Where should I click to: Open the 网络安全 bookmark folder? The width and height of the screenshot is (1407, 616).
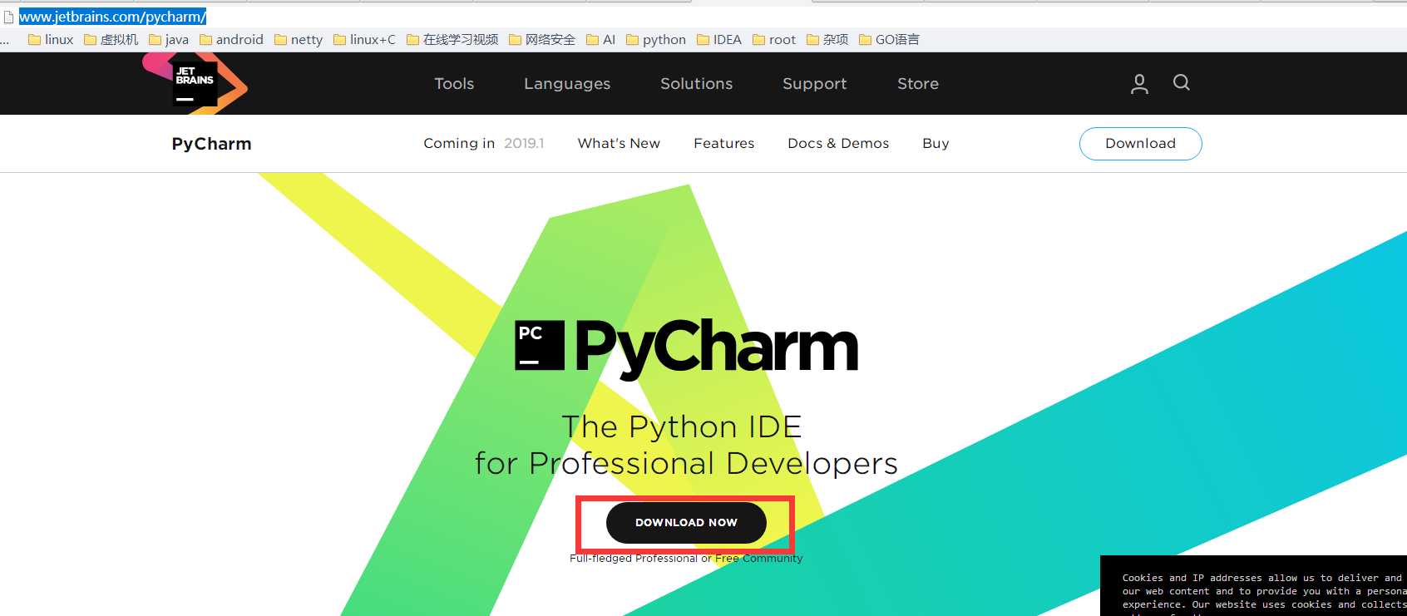point(542,39)
